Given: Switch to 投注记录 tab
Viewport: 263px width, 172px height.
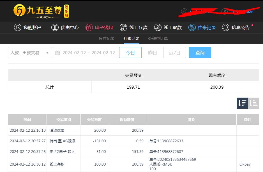Looking at the screenshot, I should click(107, 39).
